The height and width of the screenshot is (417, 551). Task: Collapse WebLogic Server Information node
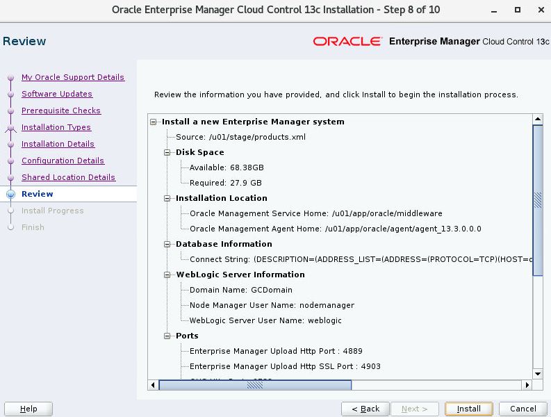point(167,275)
